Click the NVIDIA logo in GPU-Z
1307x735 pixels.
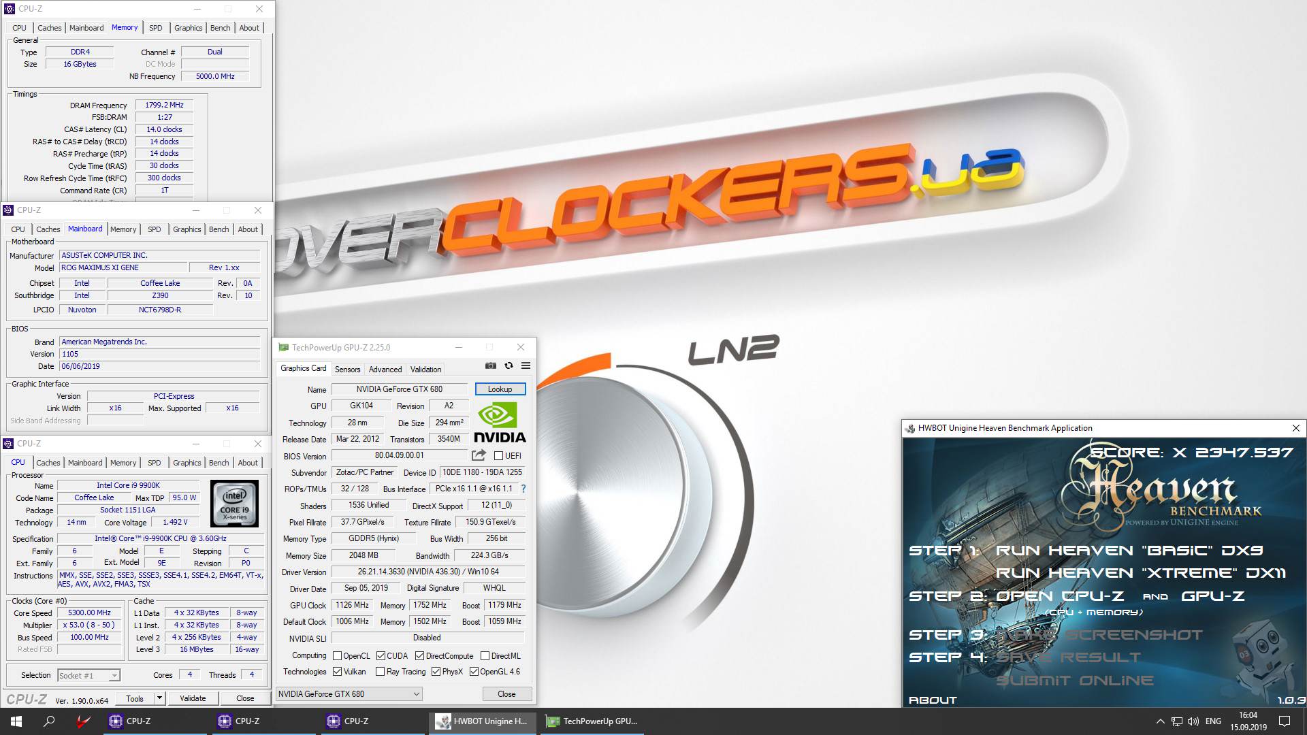500,422
